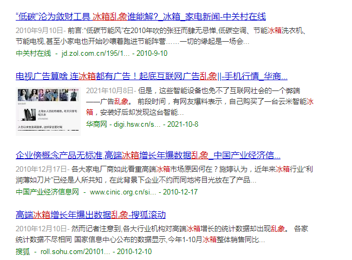Visit the jd.zol.com.cn/195/1... URL
This screenshot has height=260, width=352.
click(96, 54)
